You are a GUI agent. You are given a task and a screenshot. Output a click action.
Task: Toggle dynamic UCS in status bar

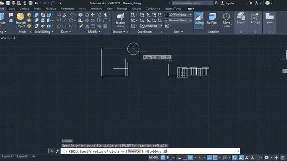[235, 157]
